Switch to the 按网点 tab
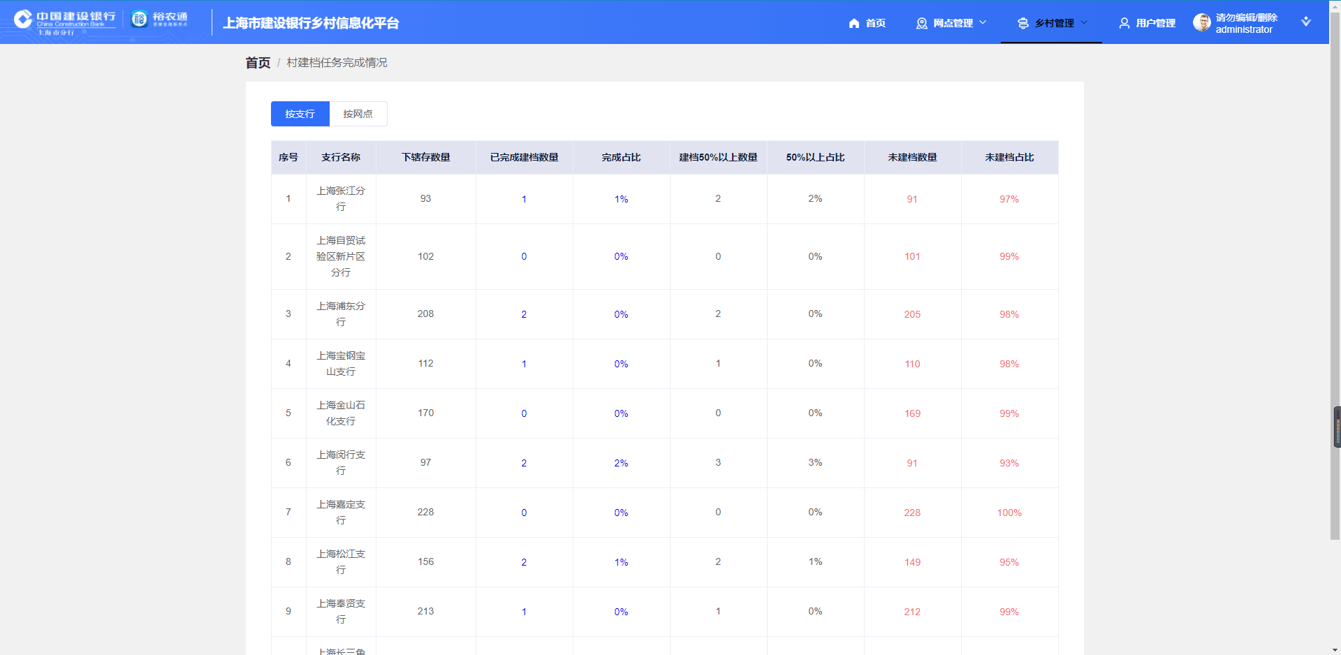Viewport: 1341px width, 655px height. pyautogui.click(x=358, y=114)
